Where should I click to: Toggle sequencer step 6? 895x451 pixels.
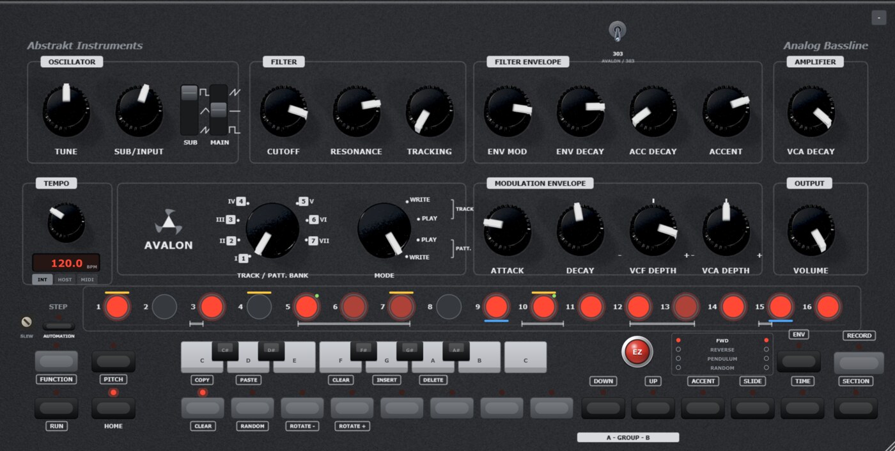coord(354,308)
